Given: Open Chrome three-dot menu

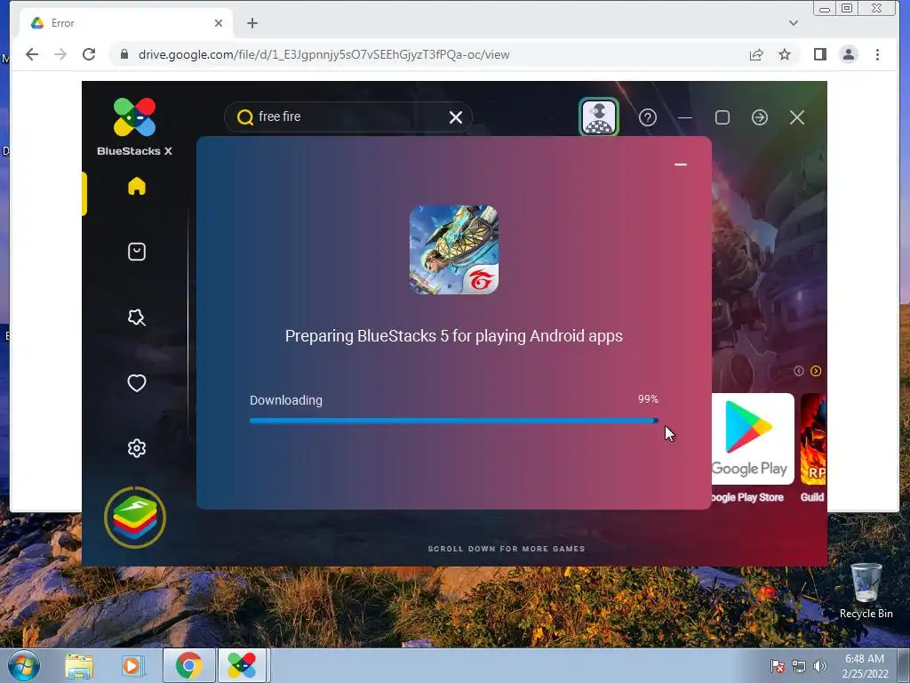Looking at the screenshot, I should coord(877,54).
